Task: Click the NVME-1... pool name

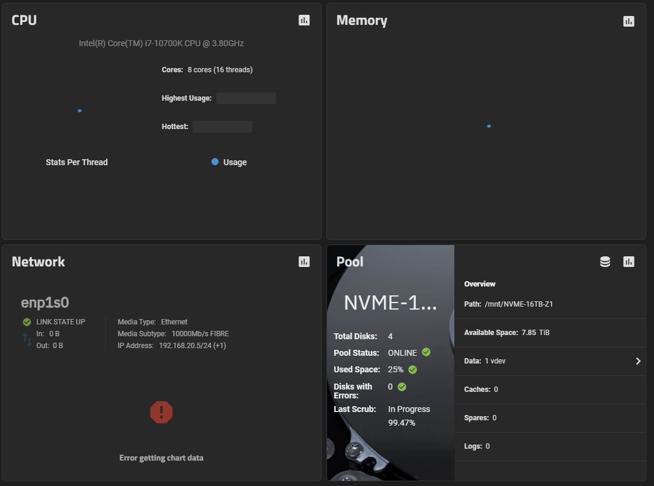Action: click(x=390, y=302)
